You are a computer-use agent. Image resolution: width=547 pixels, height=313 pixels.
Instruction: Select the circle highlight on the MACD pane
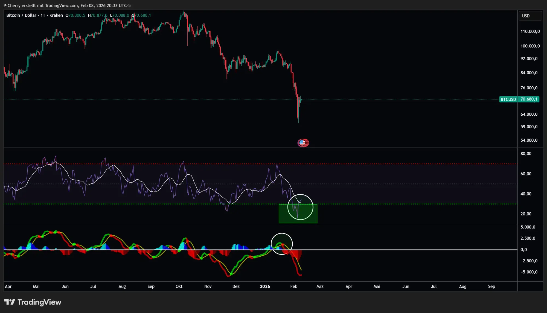coord(282,243)
